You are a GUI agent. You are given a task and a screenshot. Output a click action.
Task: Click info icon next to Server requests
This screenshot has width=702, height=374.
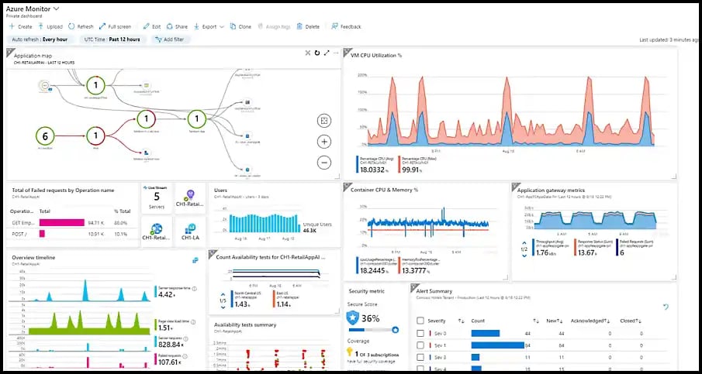[x=185, y=338]
